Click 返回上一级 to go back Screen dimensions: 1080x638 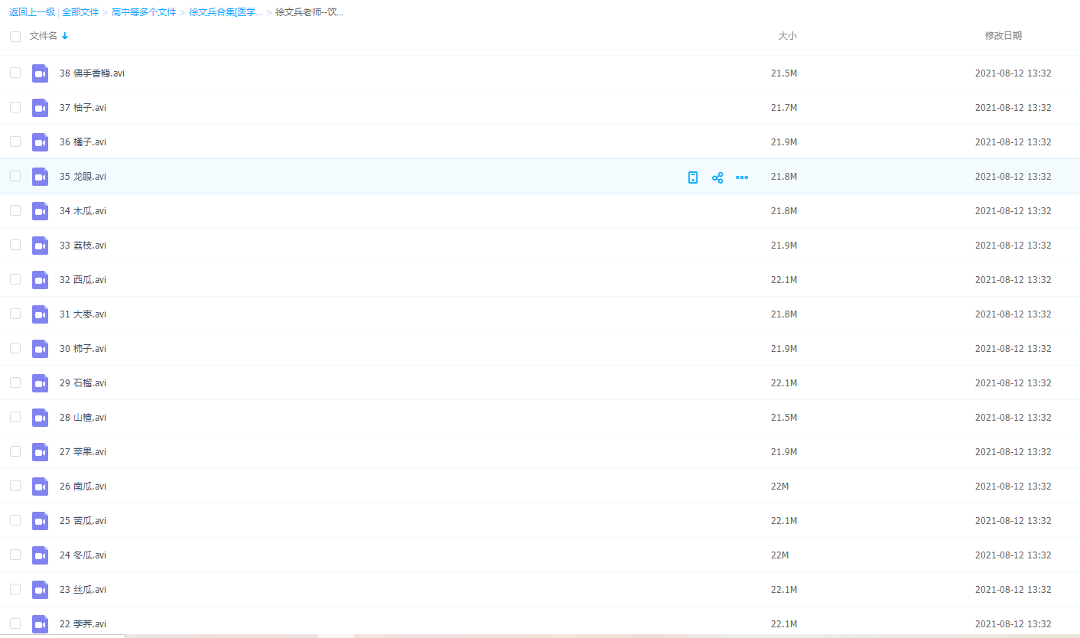[32, 12]
